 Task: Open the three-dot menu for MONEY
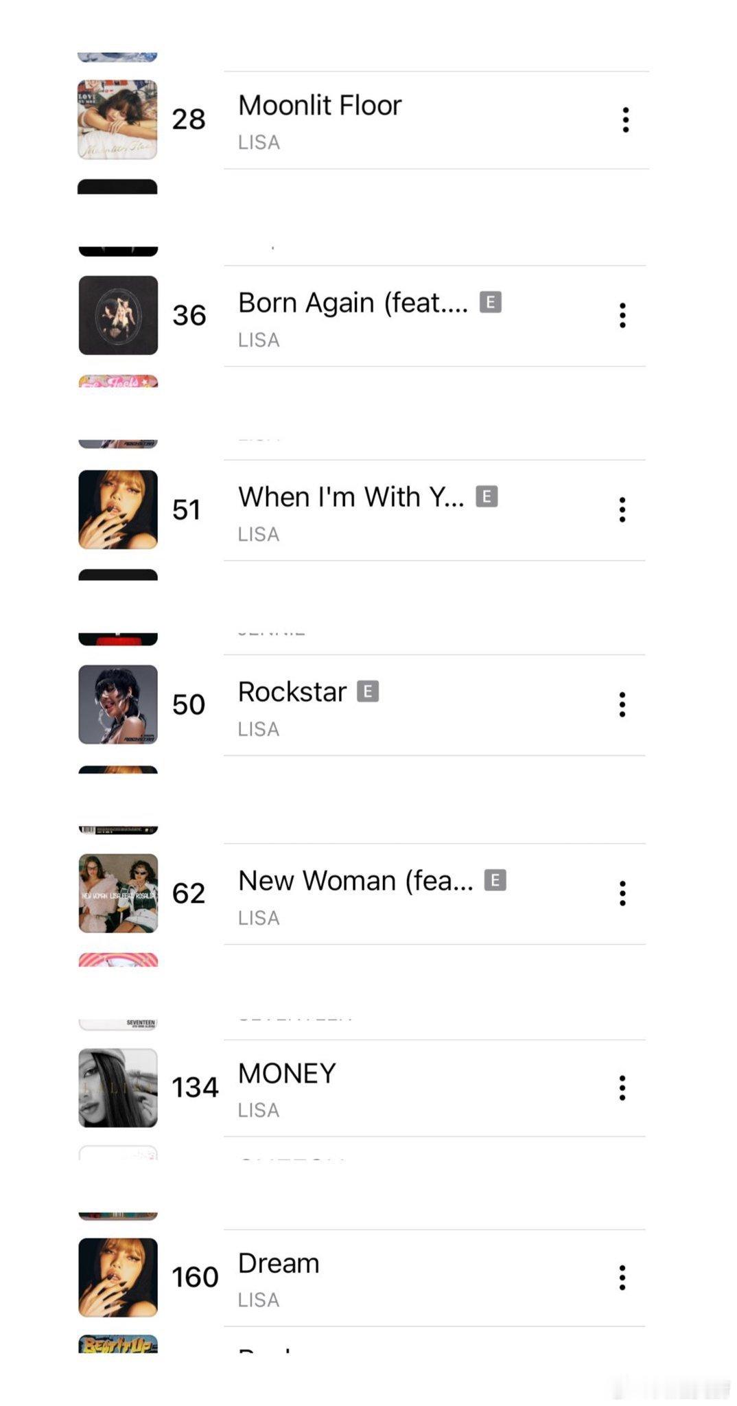pos(622,1087)
